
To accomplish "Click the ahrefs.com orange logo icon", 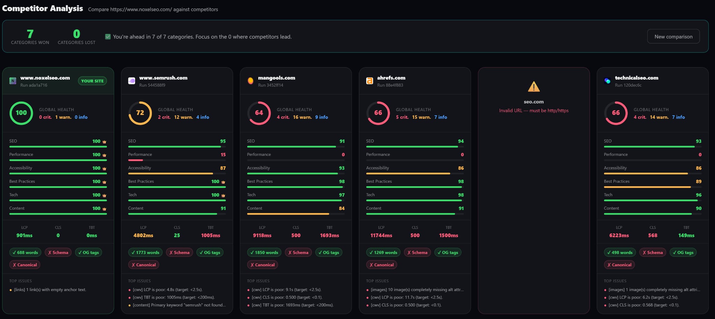I will tap(369, 81).
